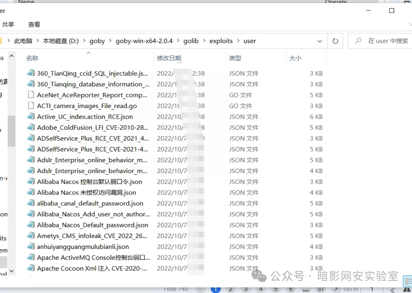Expand the chevron after 此电脑 in the path
The height and width of the screenshot is (293, 412).
[37, 41]
